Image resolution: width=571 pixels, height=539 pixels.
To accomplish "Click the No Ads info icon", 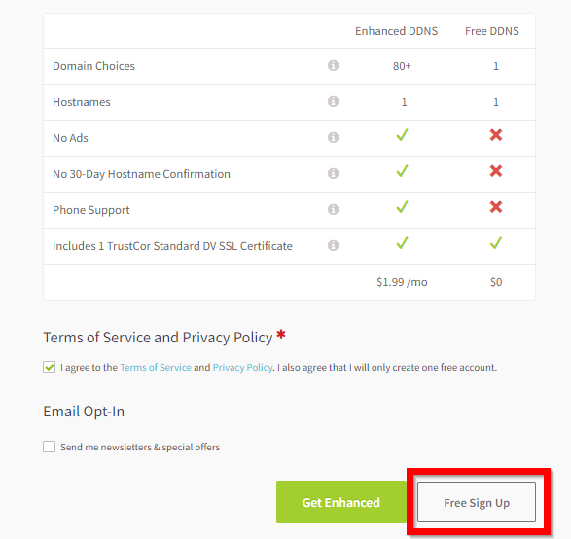I will click(x=333, y=137).
